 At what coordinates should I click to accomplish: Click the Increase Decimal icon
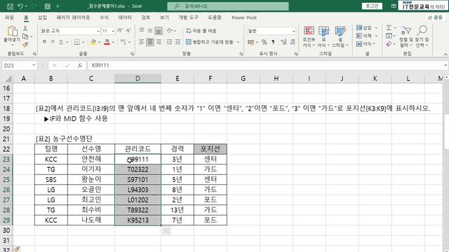(283, 42)
